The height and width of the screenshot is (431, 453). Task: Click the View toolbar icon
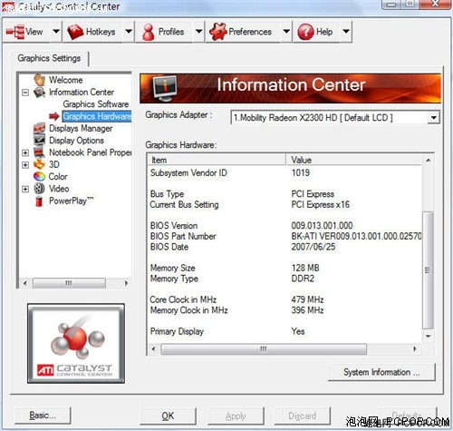point(15,32)
